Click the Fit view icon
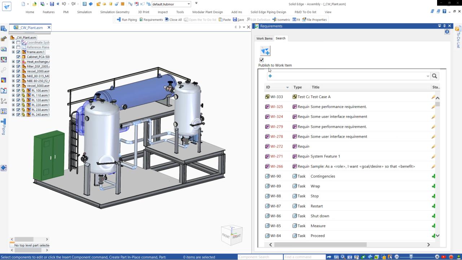 click(294, 19)
